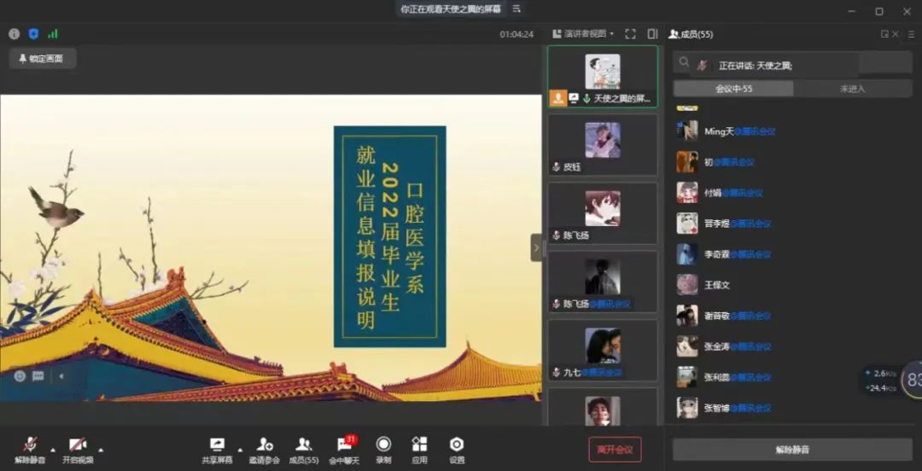
Task: Switch to the 会议中·55 tab
Action: [x=733, y=89]
